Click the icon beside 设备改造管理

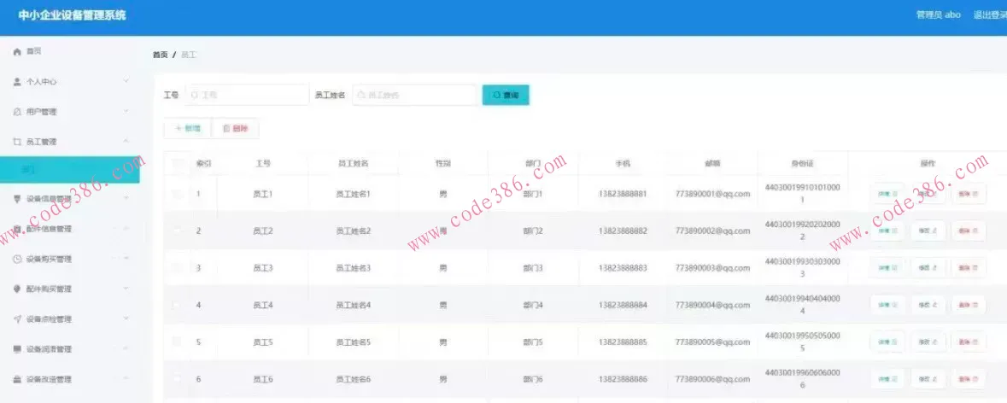[17, 379]
